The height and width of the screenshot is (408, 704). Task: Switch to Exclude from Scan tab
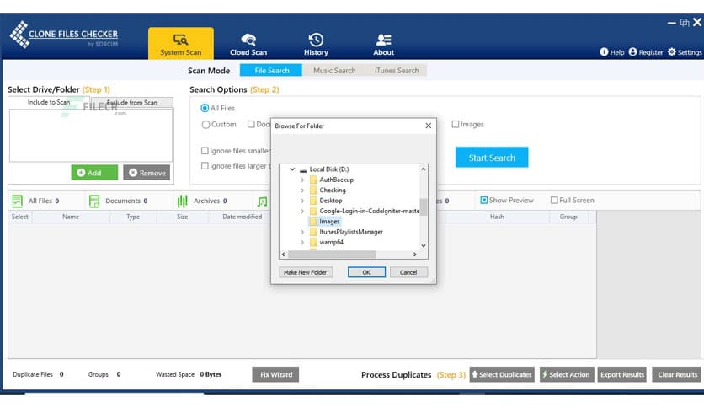click(131, 103)
